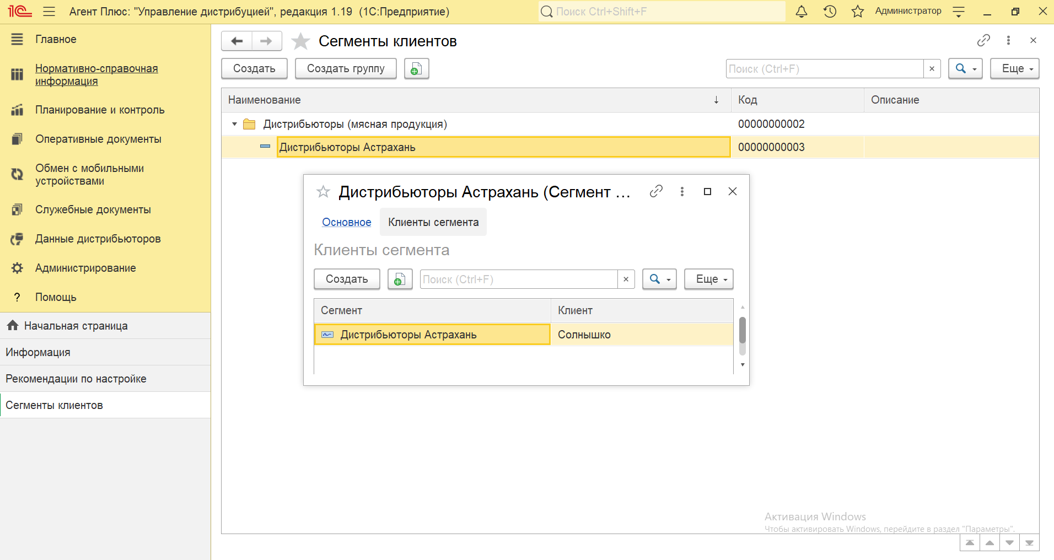
Task: Switch to Клиенты сегмента tab in dialog
Action: (433, 222)
